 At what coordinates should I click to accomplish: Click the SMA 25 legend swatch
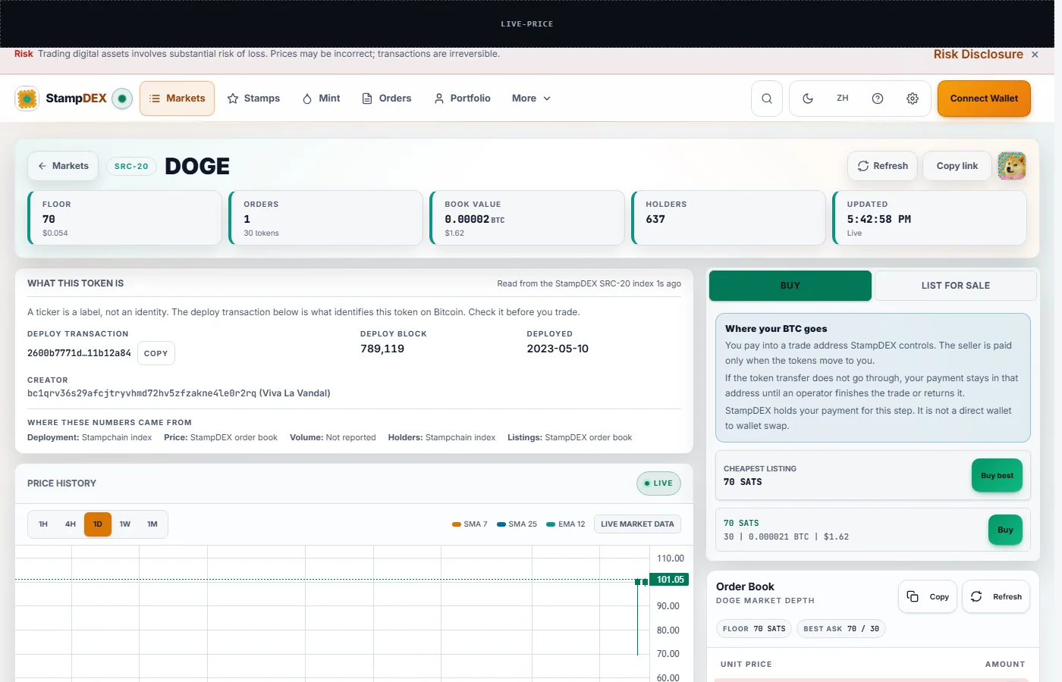501,524
